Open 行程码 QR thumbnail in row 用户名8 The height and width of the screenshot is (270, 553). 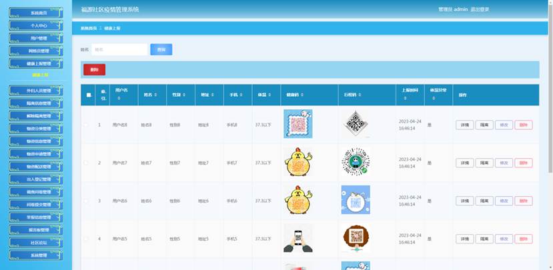pyautogui.click(x=356, y=124)
